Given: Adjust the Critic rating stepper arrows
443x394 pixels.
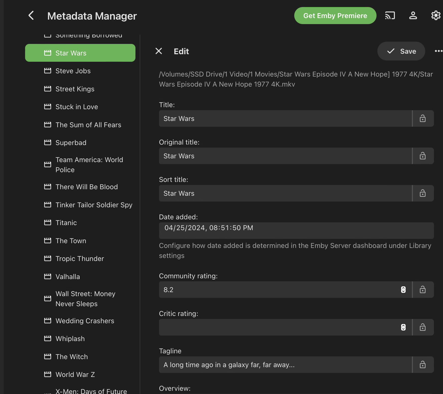Looking at the screenshot, I should (403, 327).
